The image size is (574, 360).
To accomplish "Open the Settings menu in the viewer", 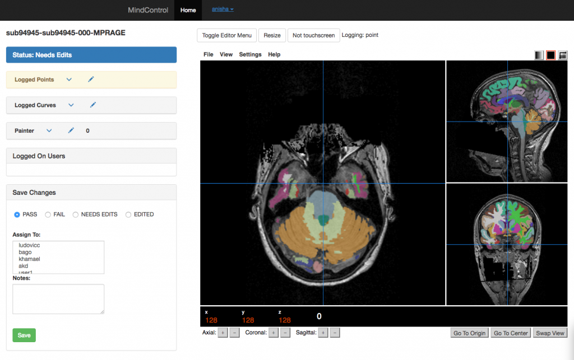I will [x=250, y=54].
